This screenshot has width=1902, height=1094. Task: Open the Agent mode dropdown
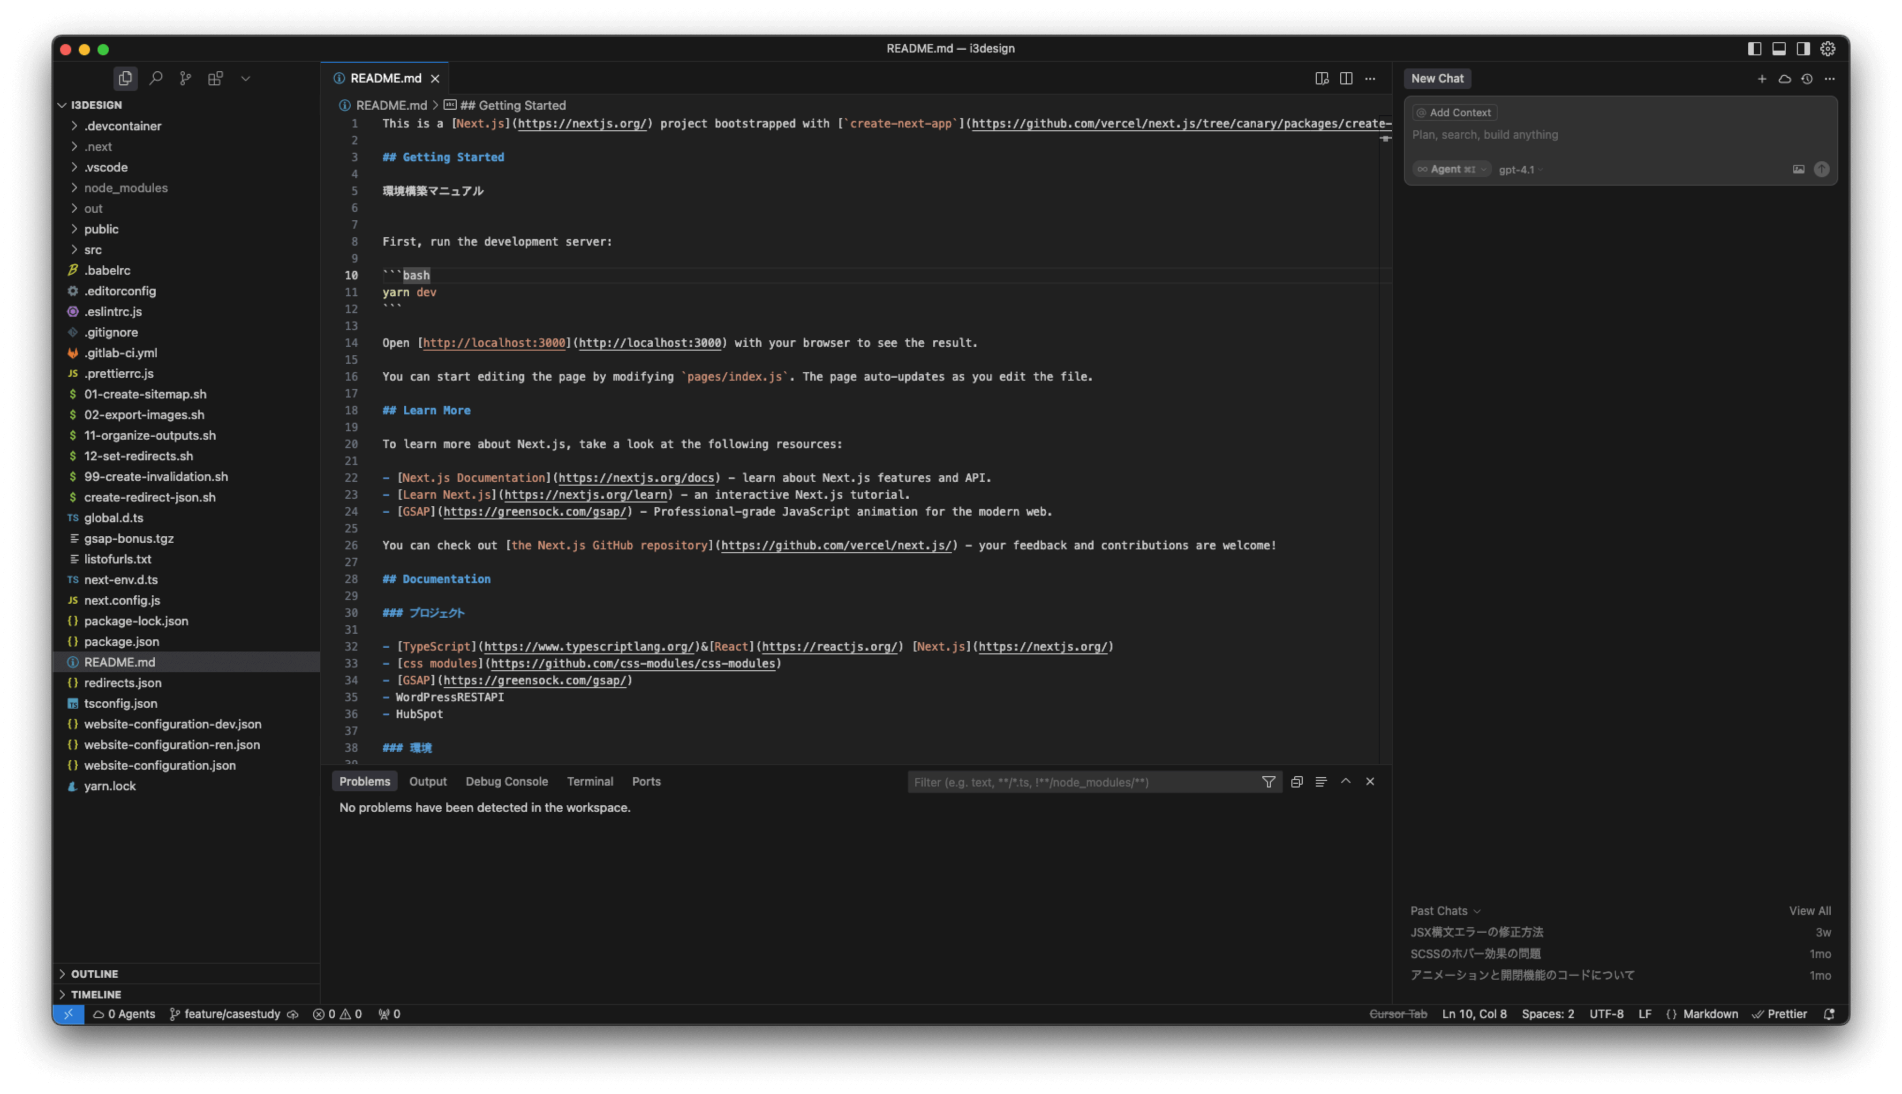pyautogui.click(x=1451, y=170)
